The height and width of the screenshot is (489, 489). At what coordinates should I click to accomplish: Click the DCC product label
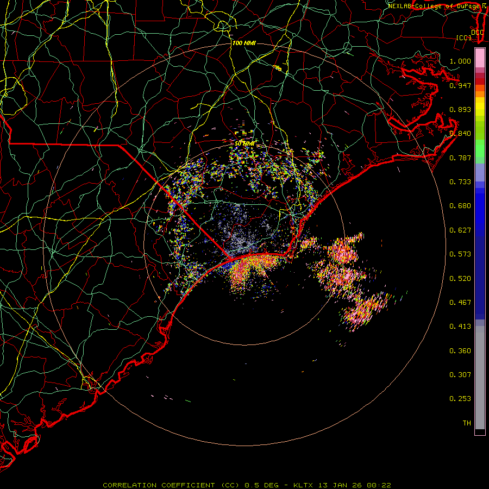point(477,32)
